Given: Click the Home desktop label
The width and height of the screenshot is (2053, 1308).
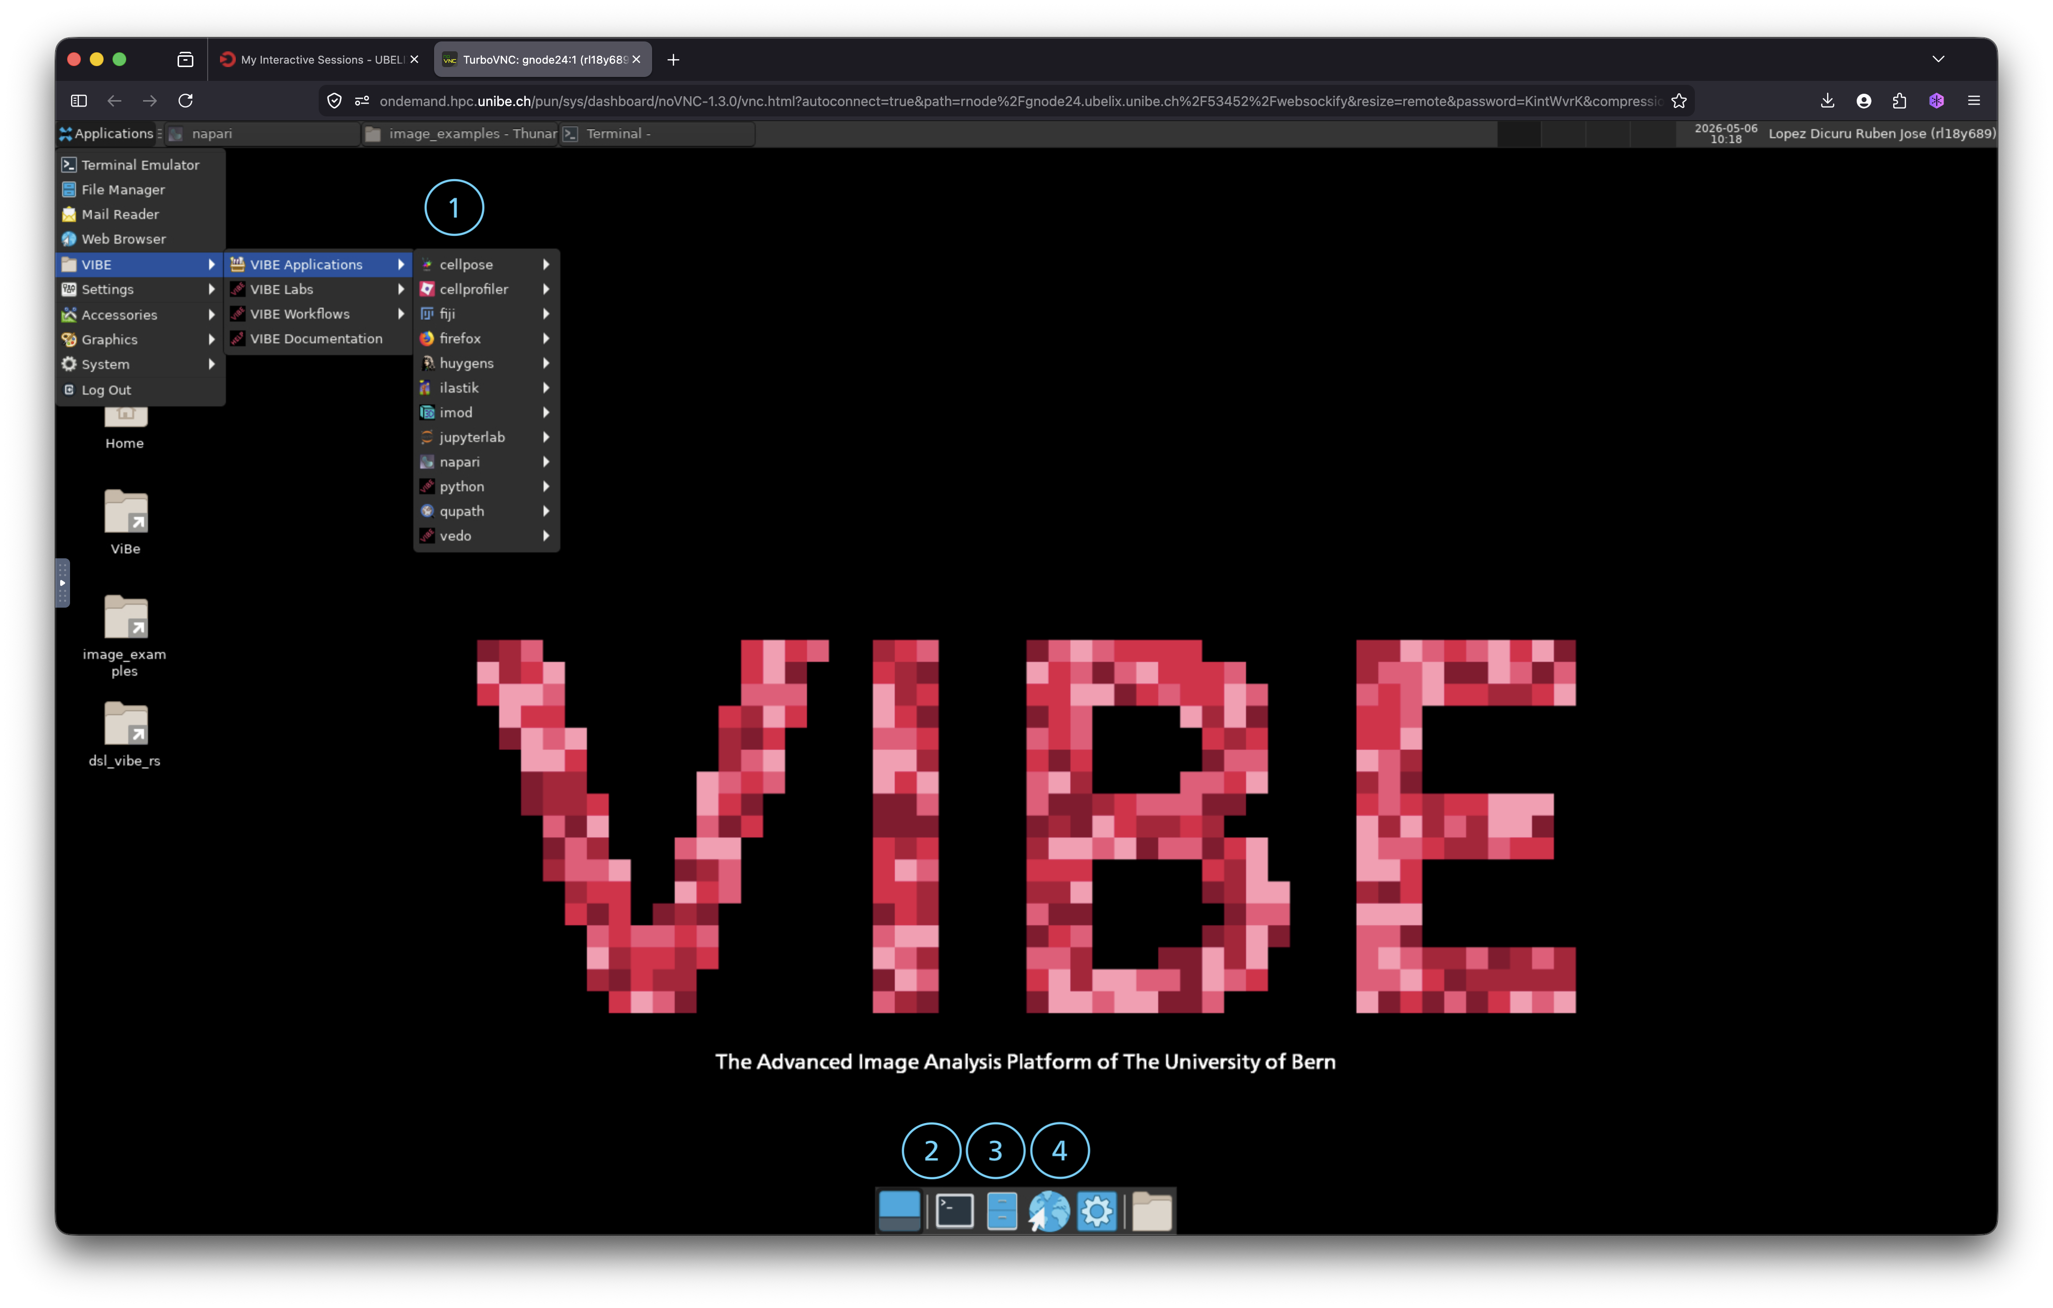Looking at the screenshot, I should (x=124, y=443).
